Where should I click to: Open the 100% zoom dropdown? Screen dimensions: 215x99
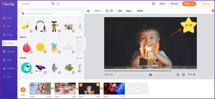[x=98, y=11]
